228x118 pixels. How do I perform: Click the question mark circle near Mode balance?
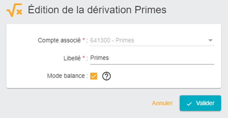coord(107,76)
